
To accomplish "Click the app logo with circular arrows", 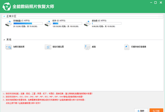I will coord(7,7).
